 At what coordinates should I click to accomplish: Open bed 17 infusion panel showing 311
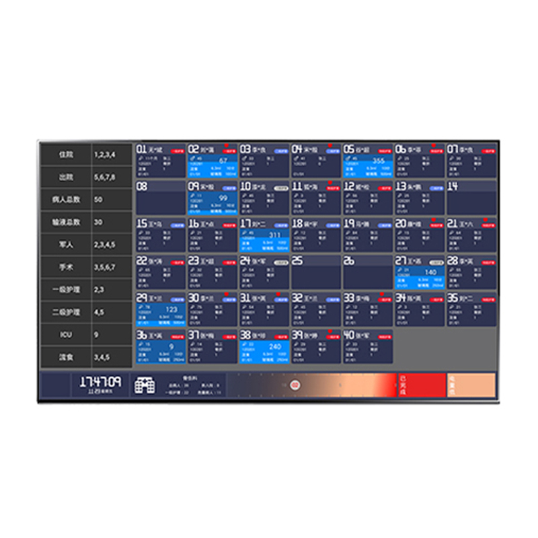tap(265, 238)
